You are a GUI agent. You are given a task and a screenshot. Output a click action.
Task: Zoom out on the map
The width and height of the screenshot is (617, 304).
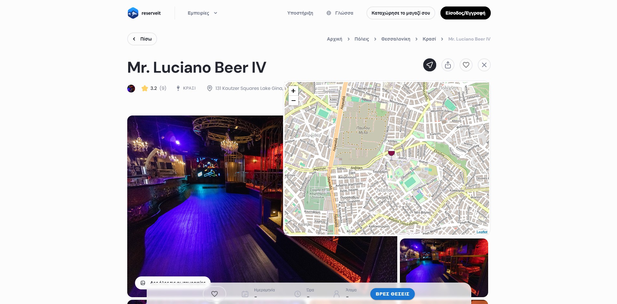pyautogui.click(x=293, y=101)
